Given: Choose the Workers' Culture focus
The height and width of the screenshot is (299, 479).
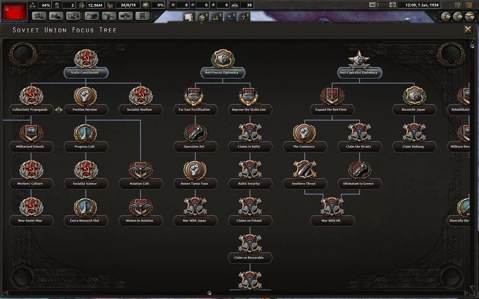Looking at the screenshot, I should point(31,175).
